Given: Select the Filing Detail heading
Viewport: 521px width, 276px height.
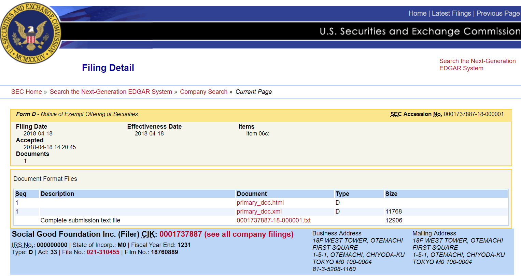Looking at the screenshot, I should click(108, 68).
